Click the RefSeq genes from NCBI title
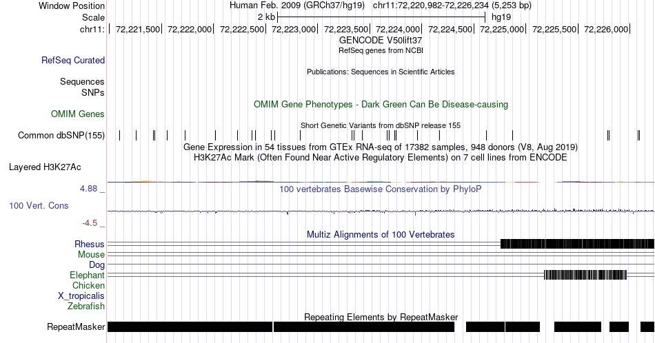The image size is (655, 343). coord(381,50)
